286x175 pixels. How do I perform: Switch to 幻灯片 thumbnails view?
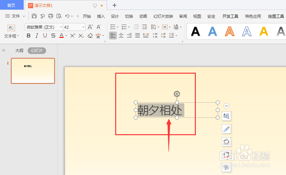(x=37, y=51)
